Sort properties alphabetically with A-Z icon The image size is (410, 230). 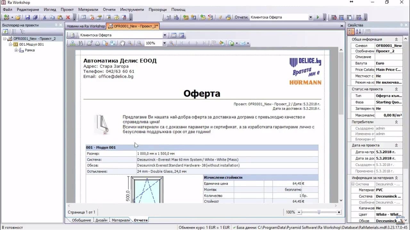(x=358, y=31)
